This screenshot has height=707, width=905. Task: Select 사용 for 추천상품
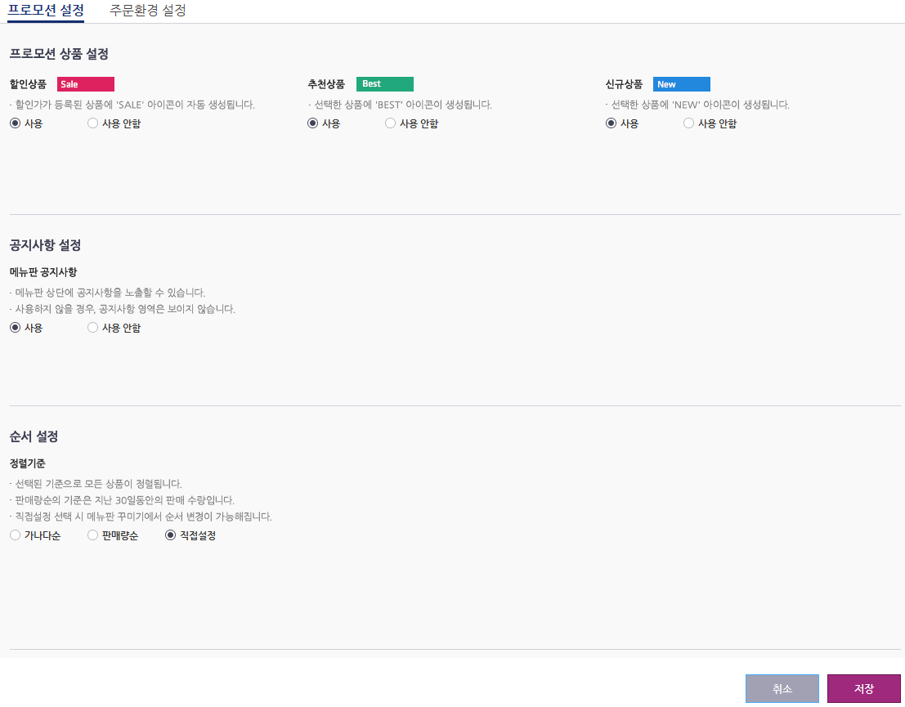[x=313, y=123]
